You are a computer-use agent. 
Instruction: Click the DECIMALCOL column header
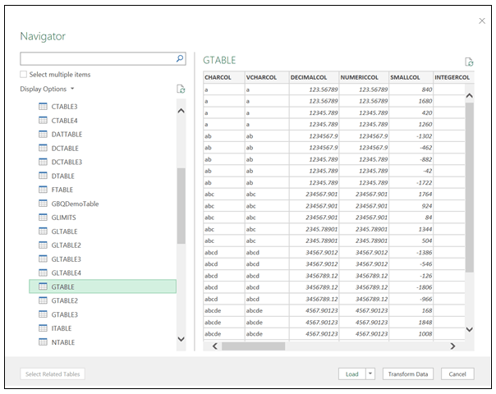coord(308,78)
